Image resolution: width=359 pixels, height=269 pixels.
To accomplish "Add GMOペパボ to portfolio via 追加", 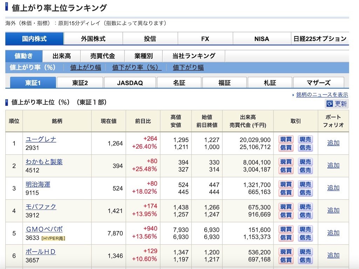I will pos(333,233).
